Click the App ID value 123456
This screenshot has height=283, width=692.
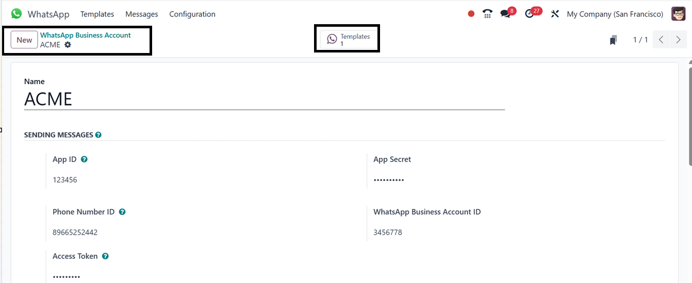coord(65,180)
